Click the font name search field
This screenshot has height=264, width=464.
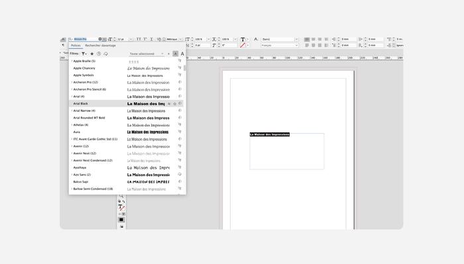[86, 39]
